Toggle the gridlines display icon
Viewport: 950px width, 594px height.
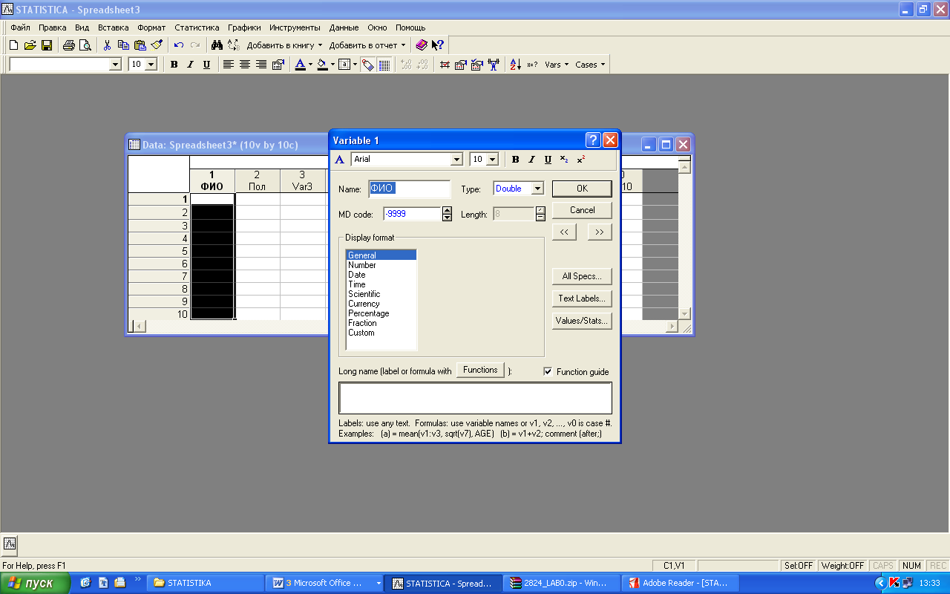coord(384,65)
